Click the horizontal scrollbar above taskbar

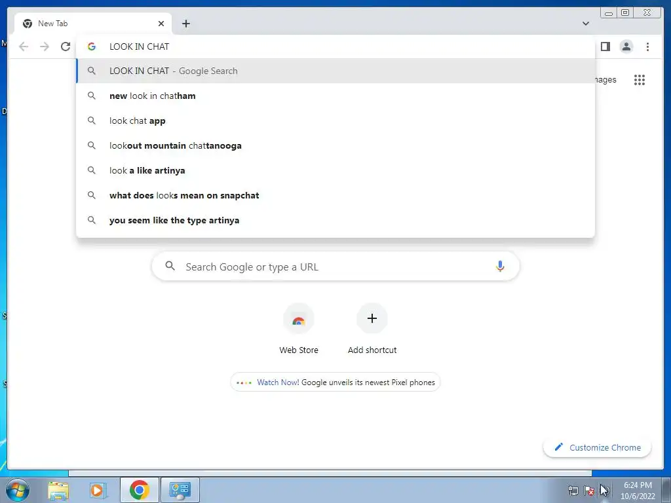330,473
